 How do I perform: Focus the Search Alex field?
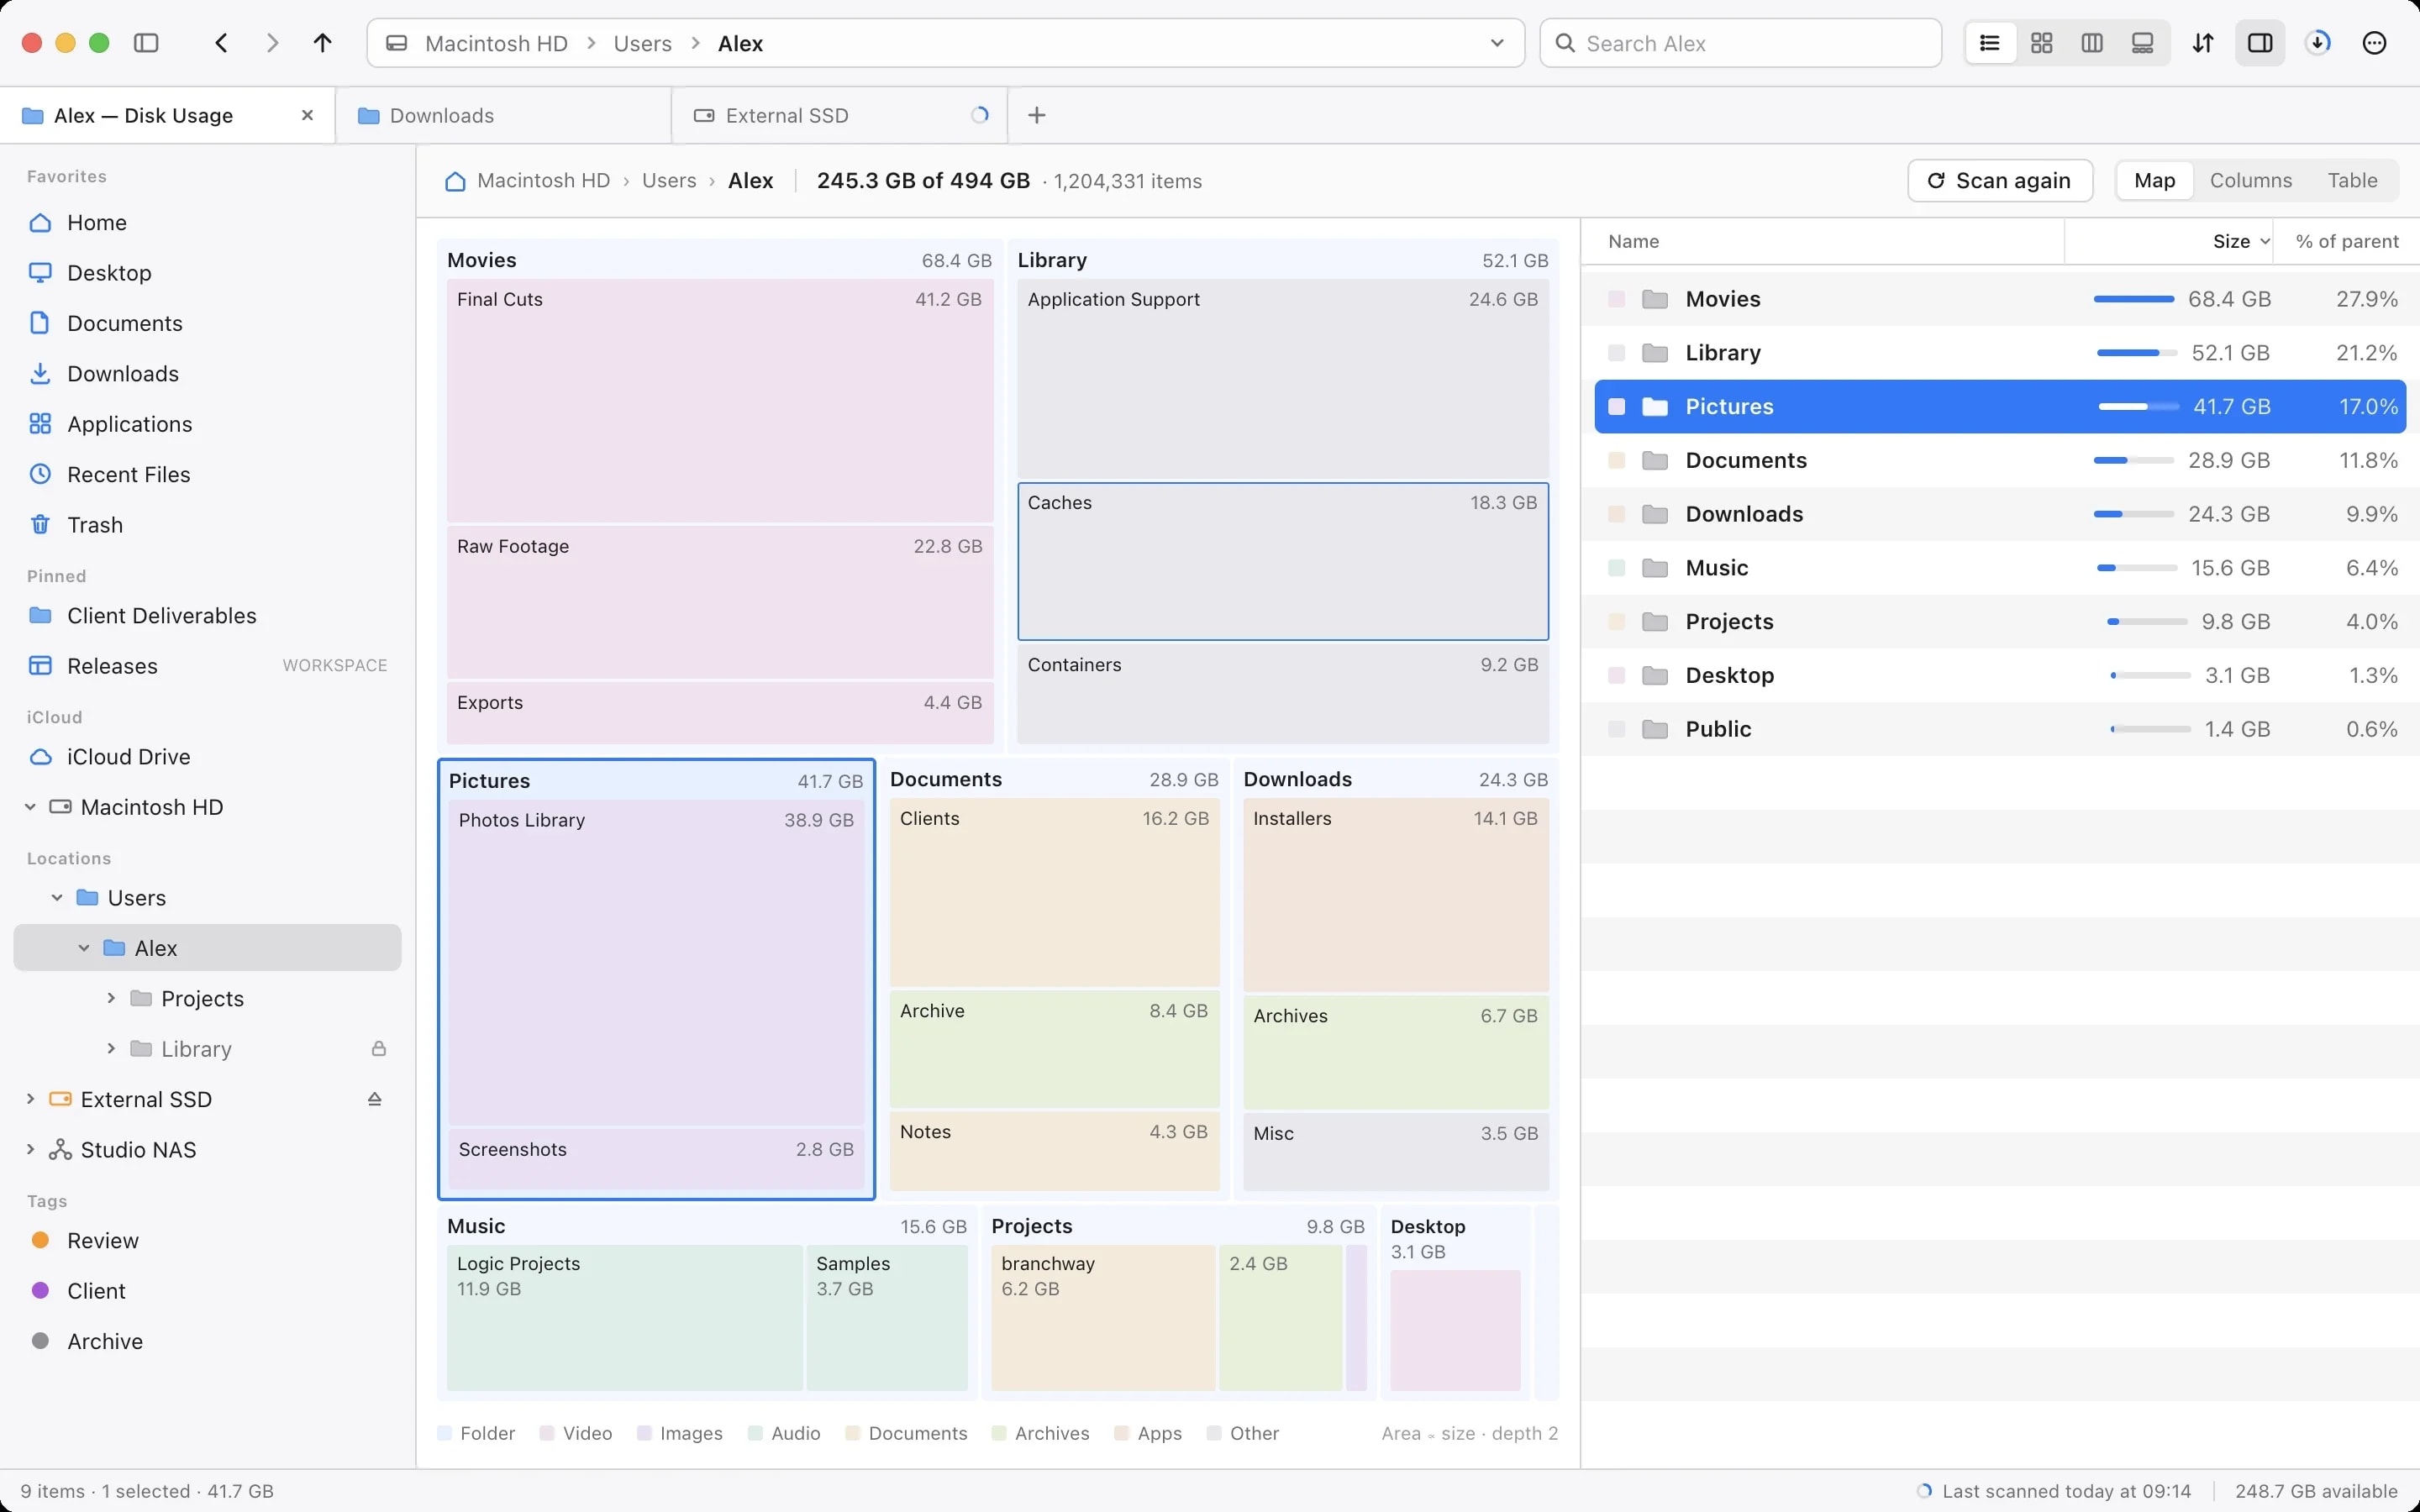coord(1741,43)
